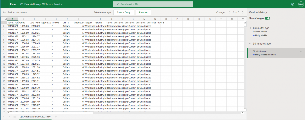Select column C header

point(34,19)
